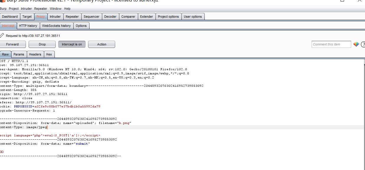Click the name="submit" form-data line

tap(45, 144)
